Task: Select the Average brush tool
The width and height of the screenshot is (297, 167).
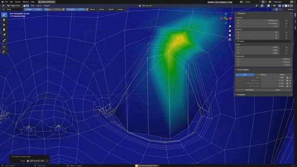Action: 4,25
